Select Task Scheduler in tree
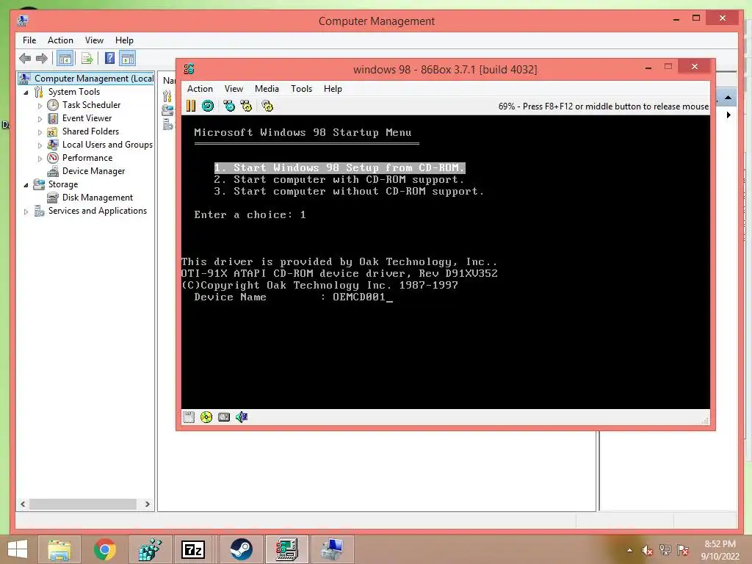 pyautogui.click(x=91, y=105)
